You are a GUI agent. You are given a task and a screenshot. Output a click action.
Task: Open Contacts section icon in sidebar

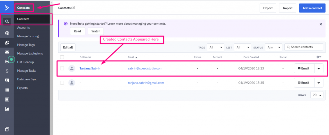[x=7, y=42]
